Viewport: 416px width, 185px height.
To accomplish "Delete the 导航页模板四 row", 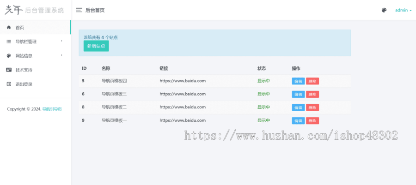I will [312, 81].
